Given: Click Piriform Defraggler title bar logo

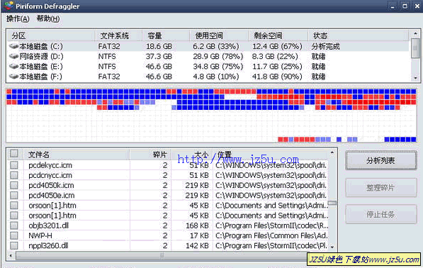Looking at the screenshot, I should (9, 6).
